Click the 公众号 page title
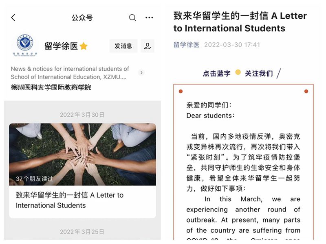This screenshot has width=326, height=244. coord(82,18)
